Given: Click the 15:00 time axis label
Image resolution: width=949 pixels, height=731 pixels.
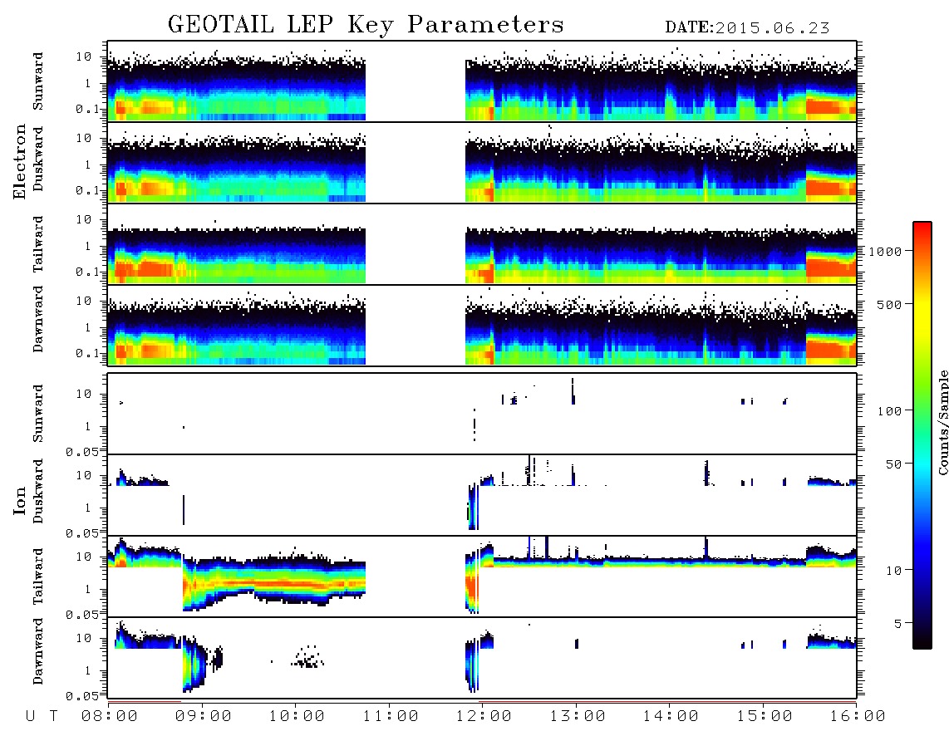Looking at the screenshot, I should pyautogui.click(x=765, y=716).
